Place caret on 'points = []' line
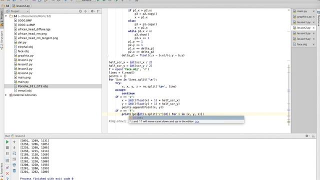 (117, 76)
